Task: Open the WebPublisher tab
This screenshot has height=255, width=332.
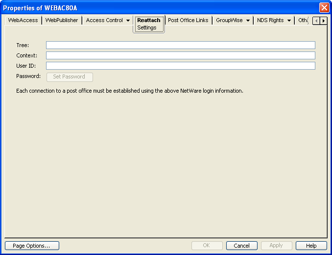Action: coord(61,20)
